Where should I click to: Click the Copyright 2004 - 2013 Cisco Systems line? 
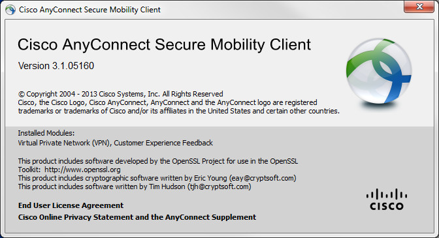point(120,94)
